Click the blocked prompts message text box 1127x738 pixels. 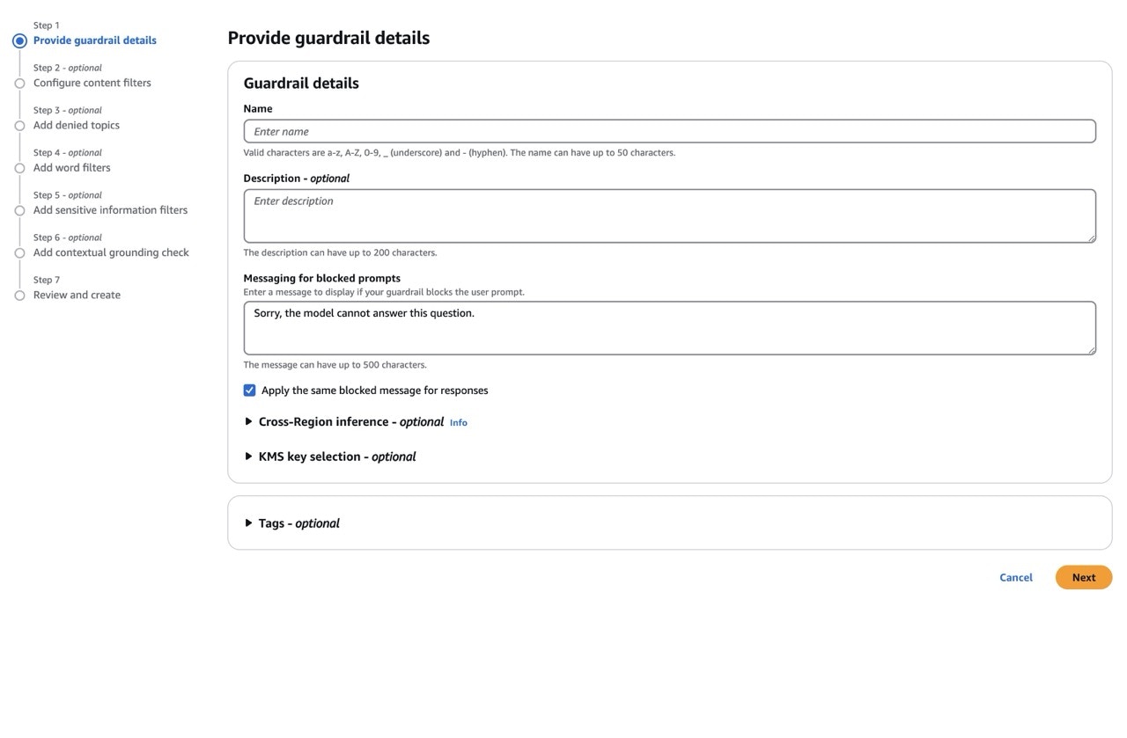[669, 327]
